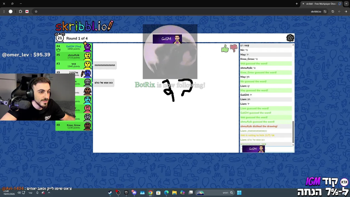Viewport: 350px width, 197px height.
Task: Click 'May guessed the word!' message
Action: [x=254, y=90]
